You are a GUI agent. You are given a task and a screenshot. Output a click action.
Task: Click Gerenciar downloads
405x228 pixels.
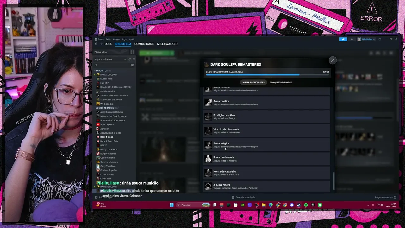(x=243, y=197)
